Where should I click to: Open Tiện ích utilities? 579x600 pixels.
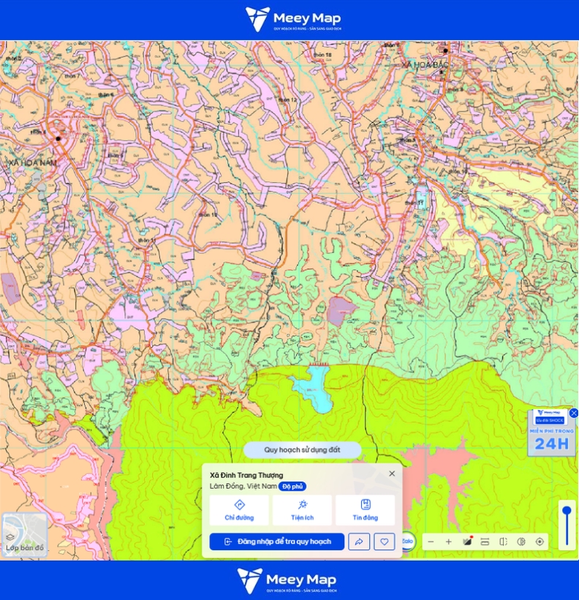(x=303, y=510)
